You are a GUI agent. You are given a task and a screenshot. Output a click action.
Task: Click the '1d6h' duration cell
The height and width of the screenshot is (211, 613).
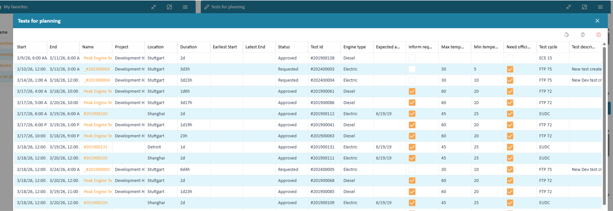coord(194,91)
